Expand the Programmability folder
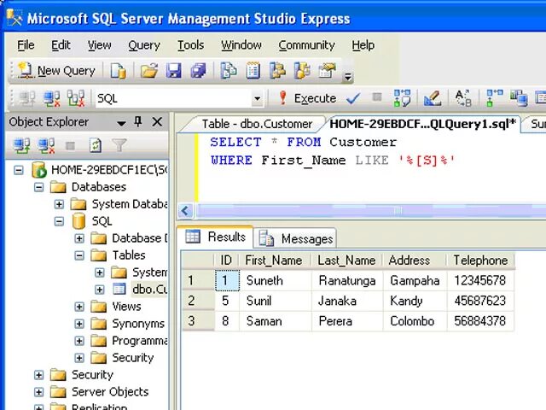 [79, 341]
